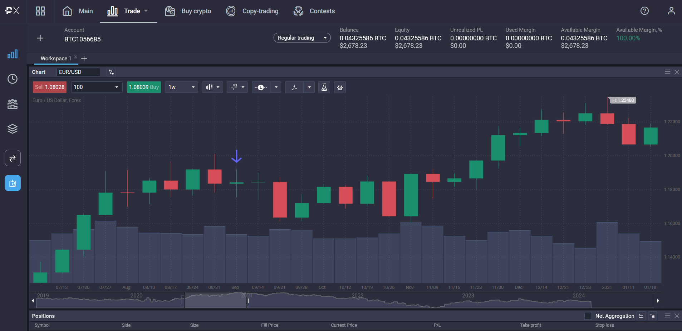Switch to Workspace 1 tab
This screenshot has height=331, width=682.
[55, 59]
